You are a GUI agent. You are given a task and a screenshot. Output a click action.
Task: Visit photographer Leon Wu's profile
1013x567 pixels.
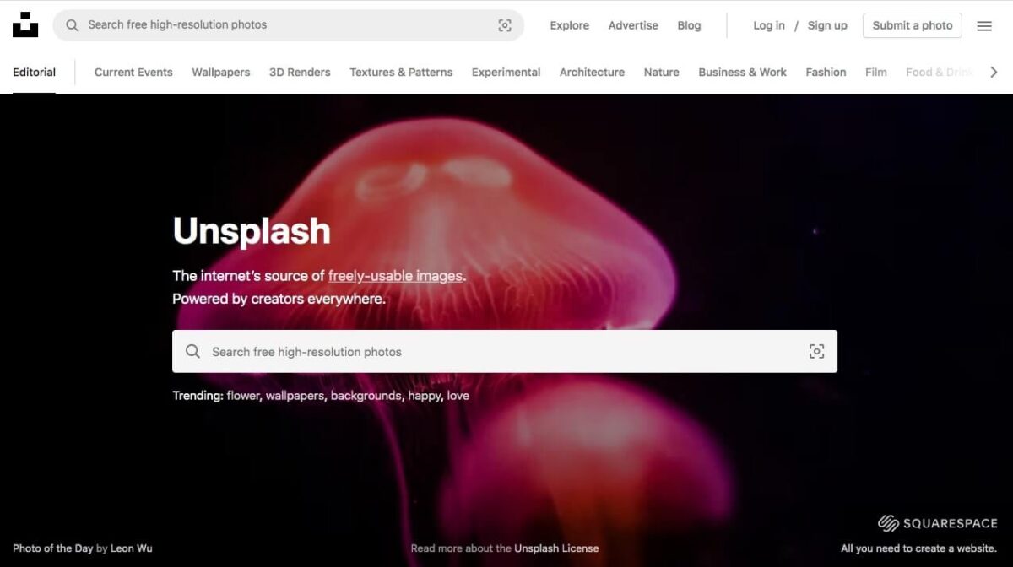pyautogui.click(x=132, y=548)
